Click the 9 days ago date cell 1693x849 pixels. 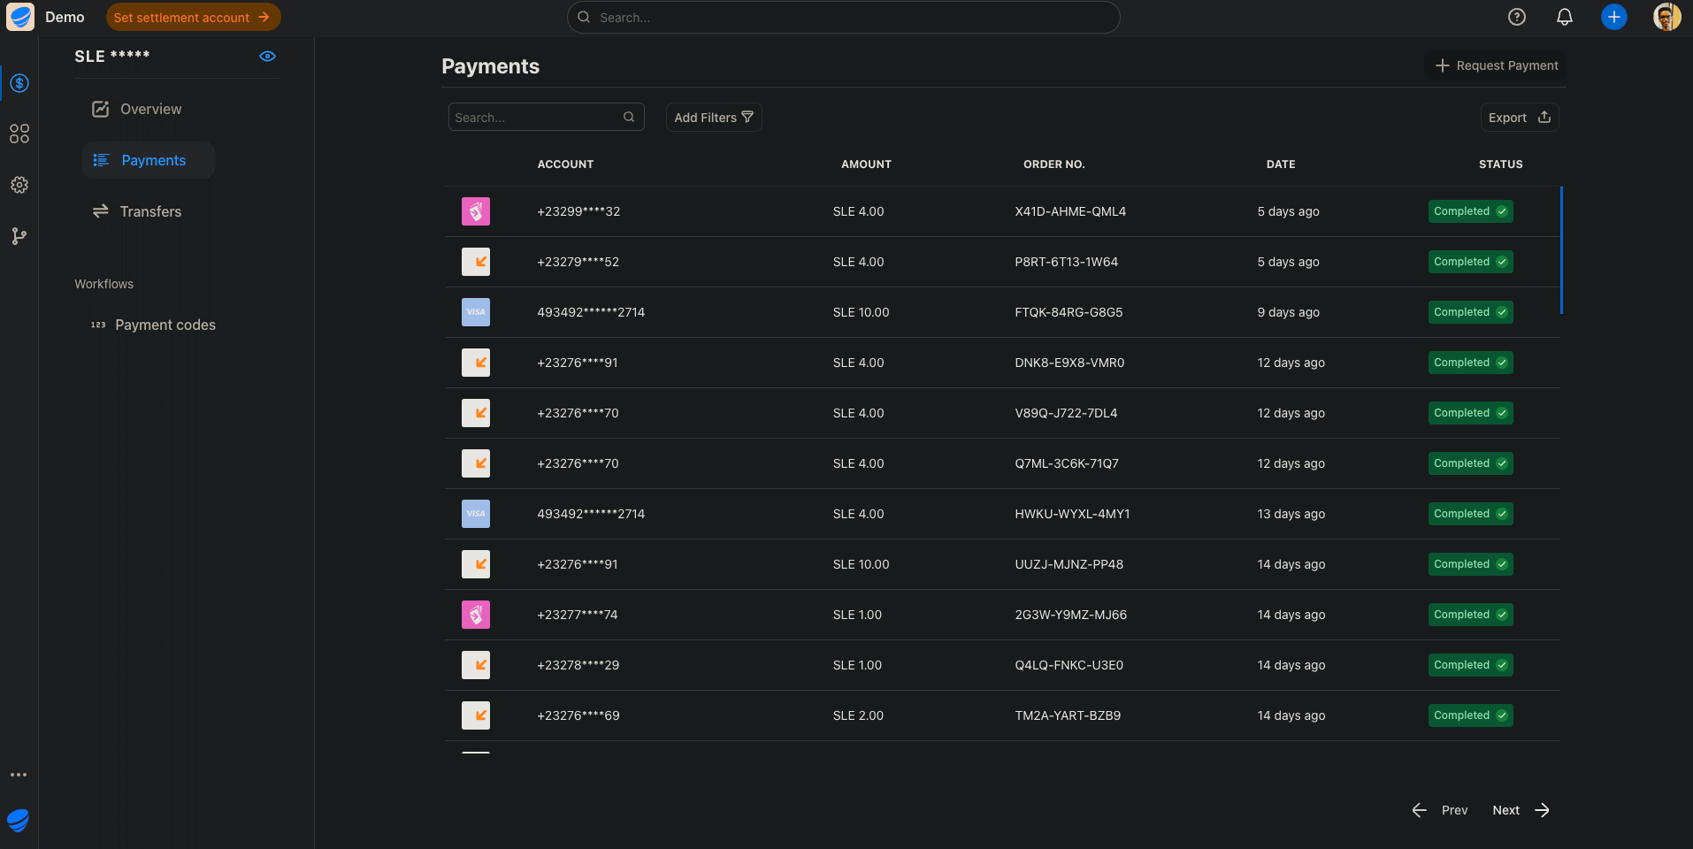point(1288,312)
